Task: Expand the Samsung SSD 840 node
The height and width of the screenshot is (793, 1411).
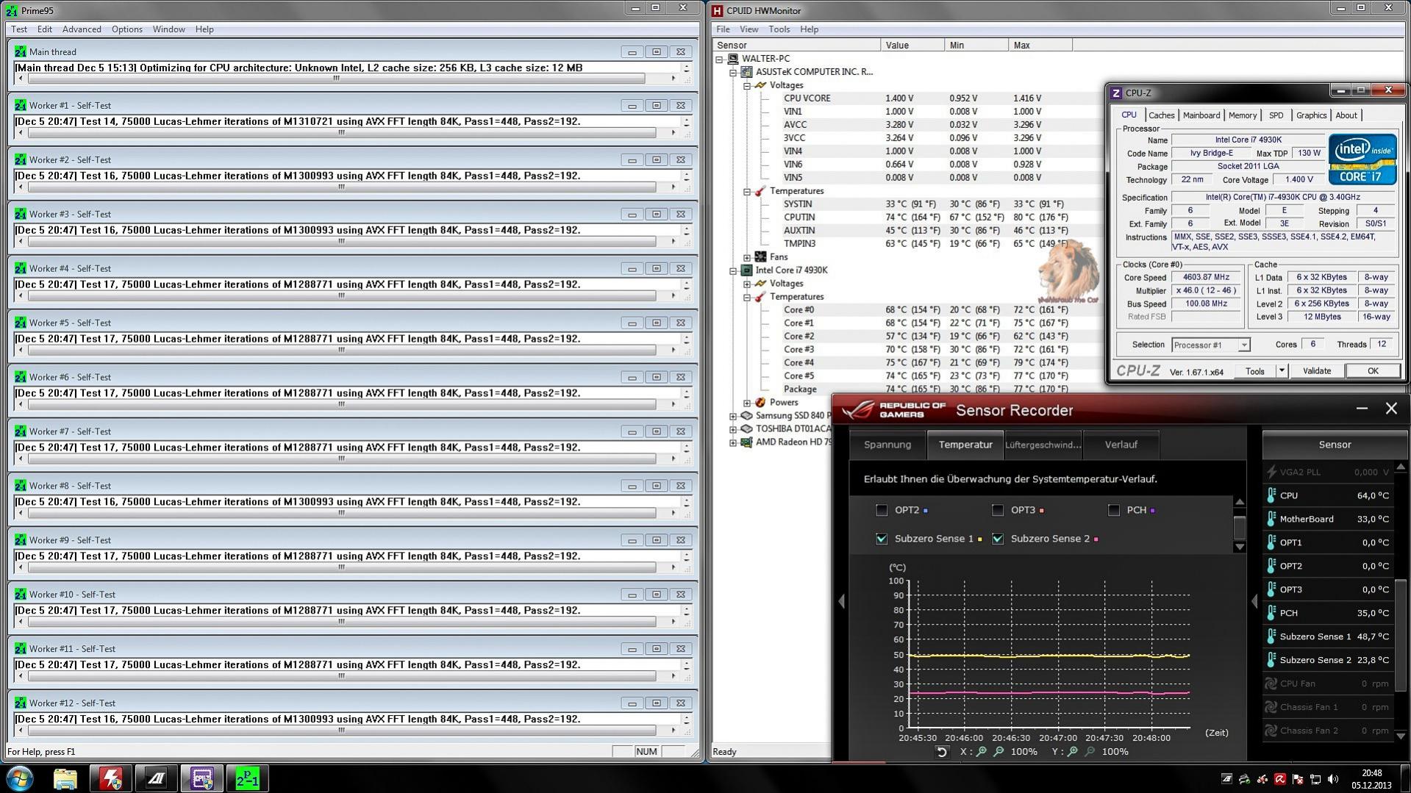Action: pyautogui.click(x=733, y=416)
